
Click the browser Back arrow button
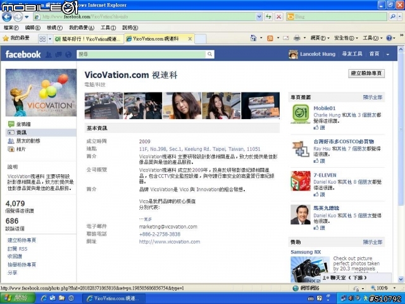7,17
